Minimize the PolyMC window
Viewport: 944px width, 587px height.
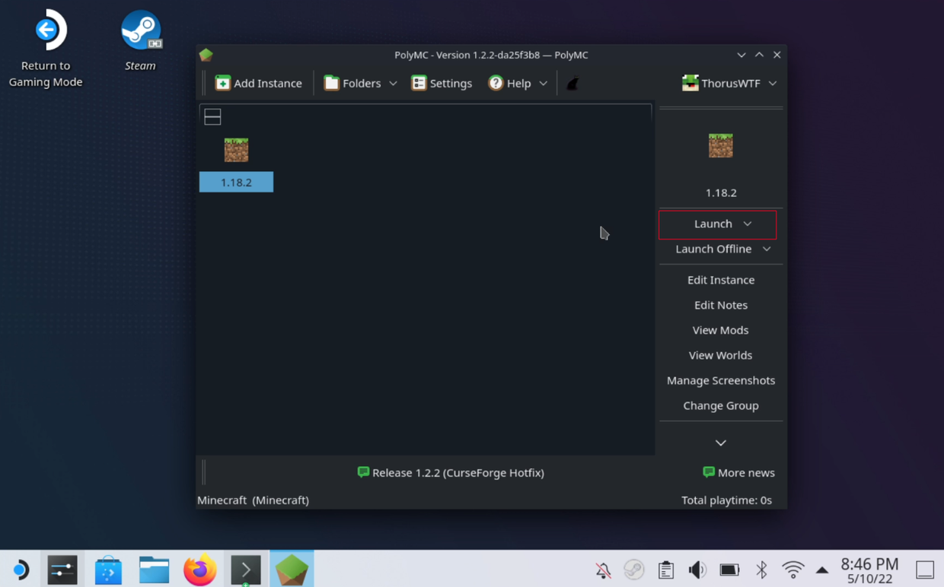pos(741,55)
